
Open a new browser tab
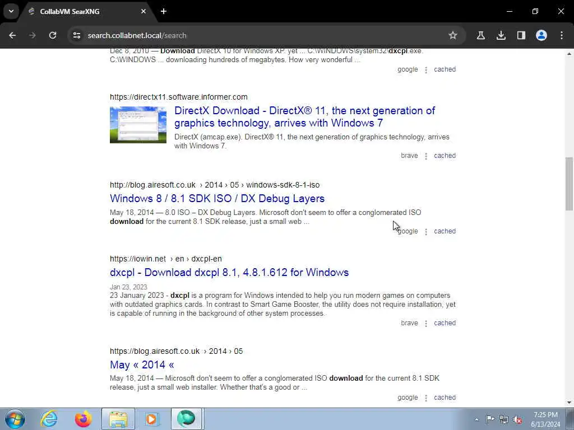tap(164, 11)
